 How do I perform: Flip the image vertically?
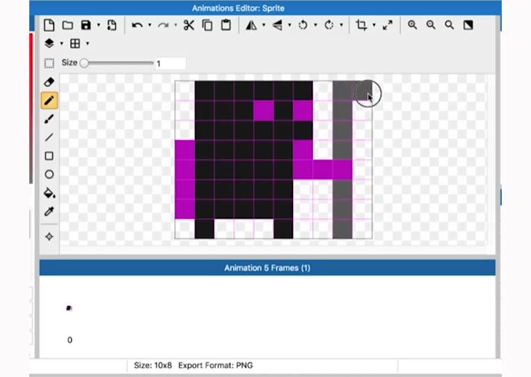(x=278, y=25)
